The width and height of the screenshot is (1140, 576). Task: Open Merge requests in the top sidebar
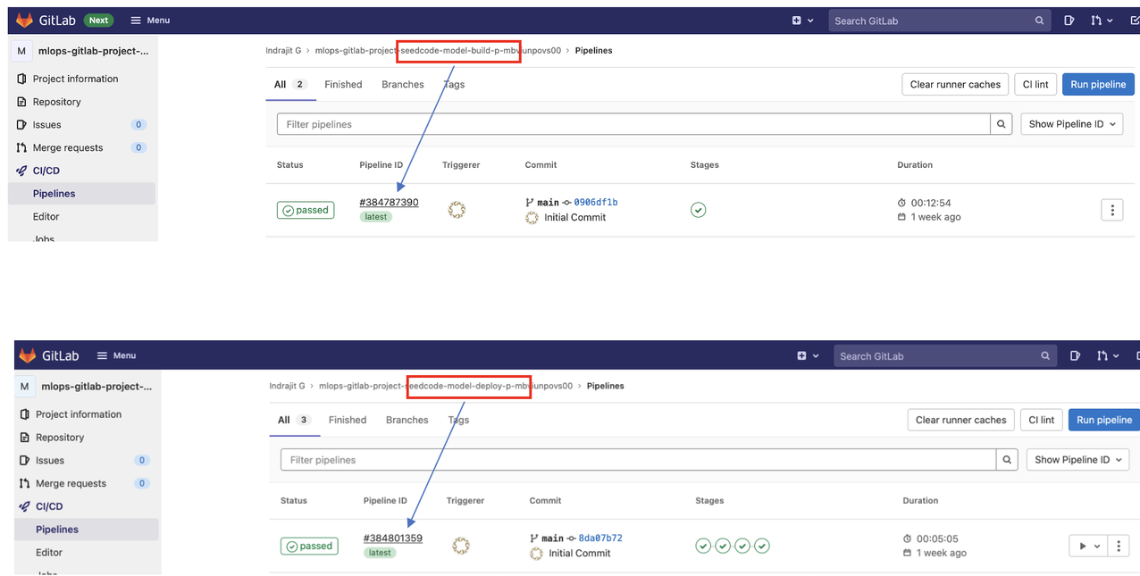pos(67,148)
